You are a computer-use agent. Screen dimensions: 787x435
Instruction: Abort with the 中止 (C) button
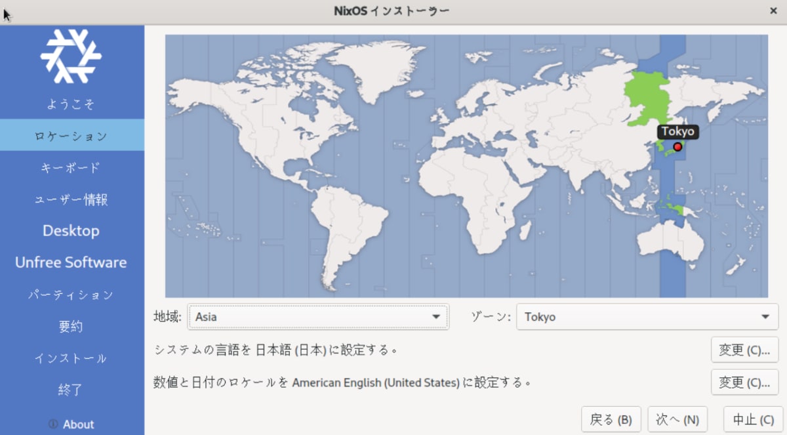click(754, 419)
